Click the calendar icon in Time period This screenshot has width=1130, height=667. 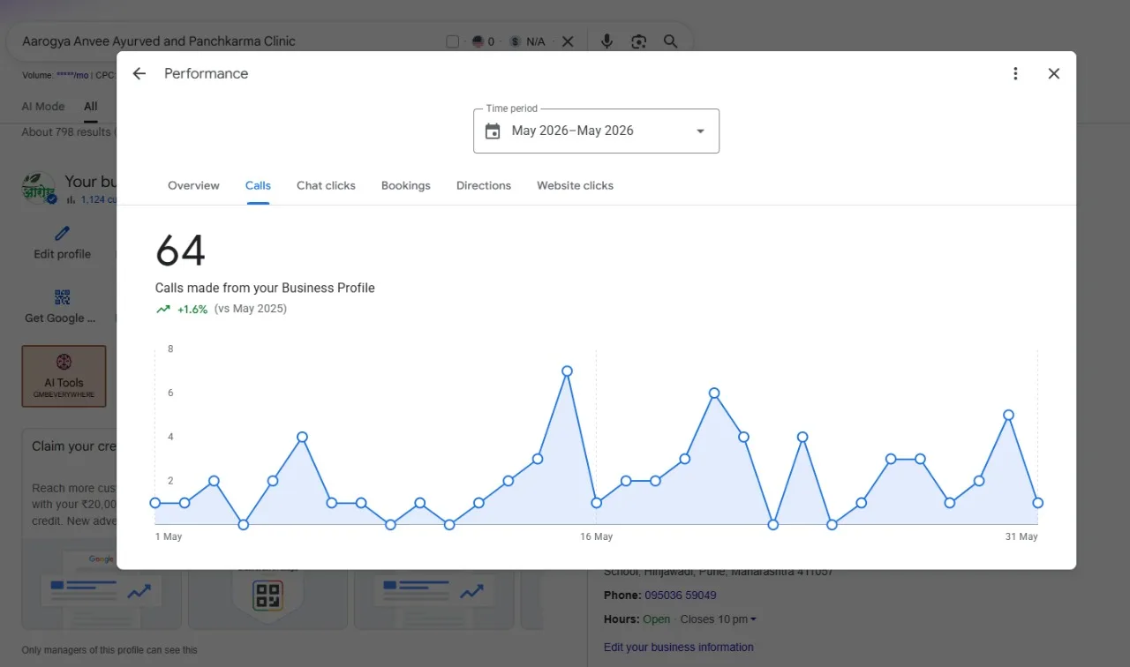(493, 131)
